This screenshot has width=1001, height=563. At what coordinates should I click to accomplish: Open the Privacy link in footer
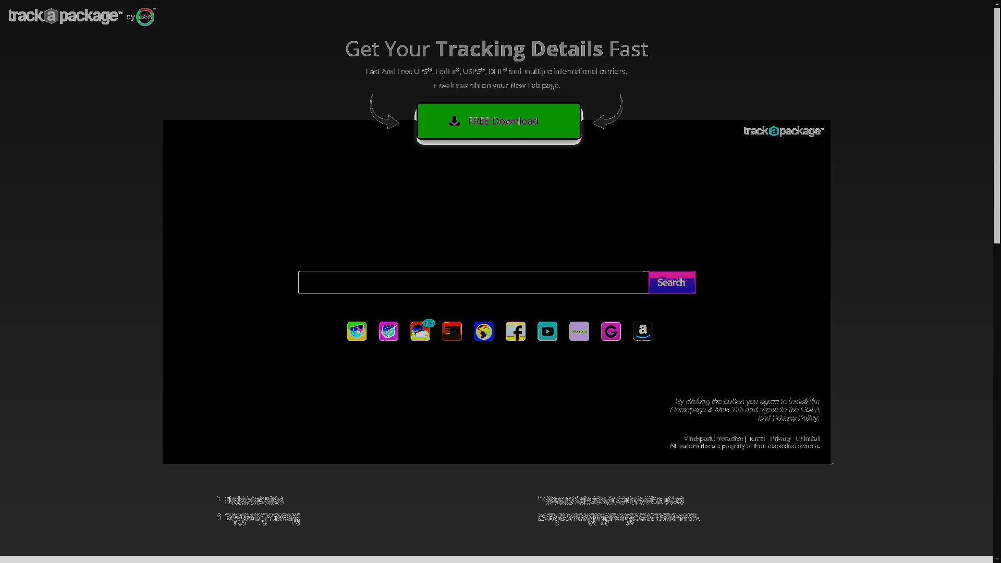[x=780, y=439]
